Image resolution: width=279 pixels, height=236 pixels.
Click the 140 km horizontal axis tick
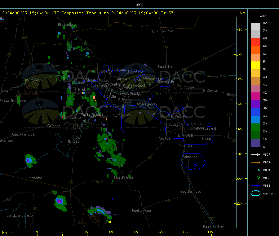(210, 232)
